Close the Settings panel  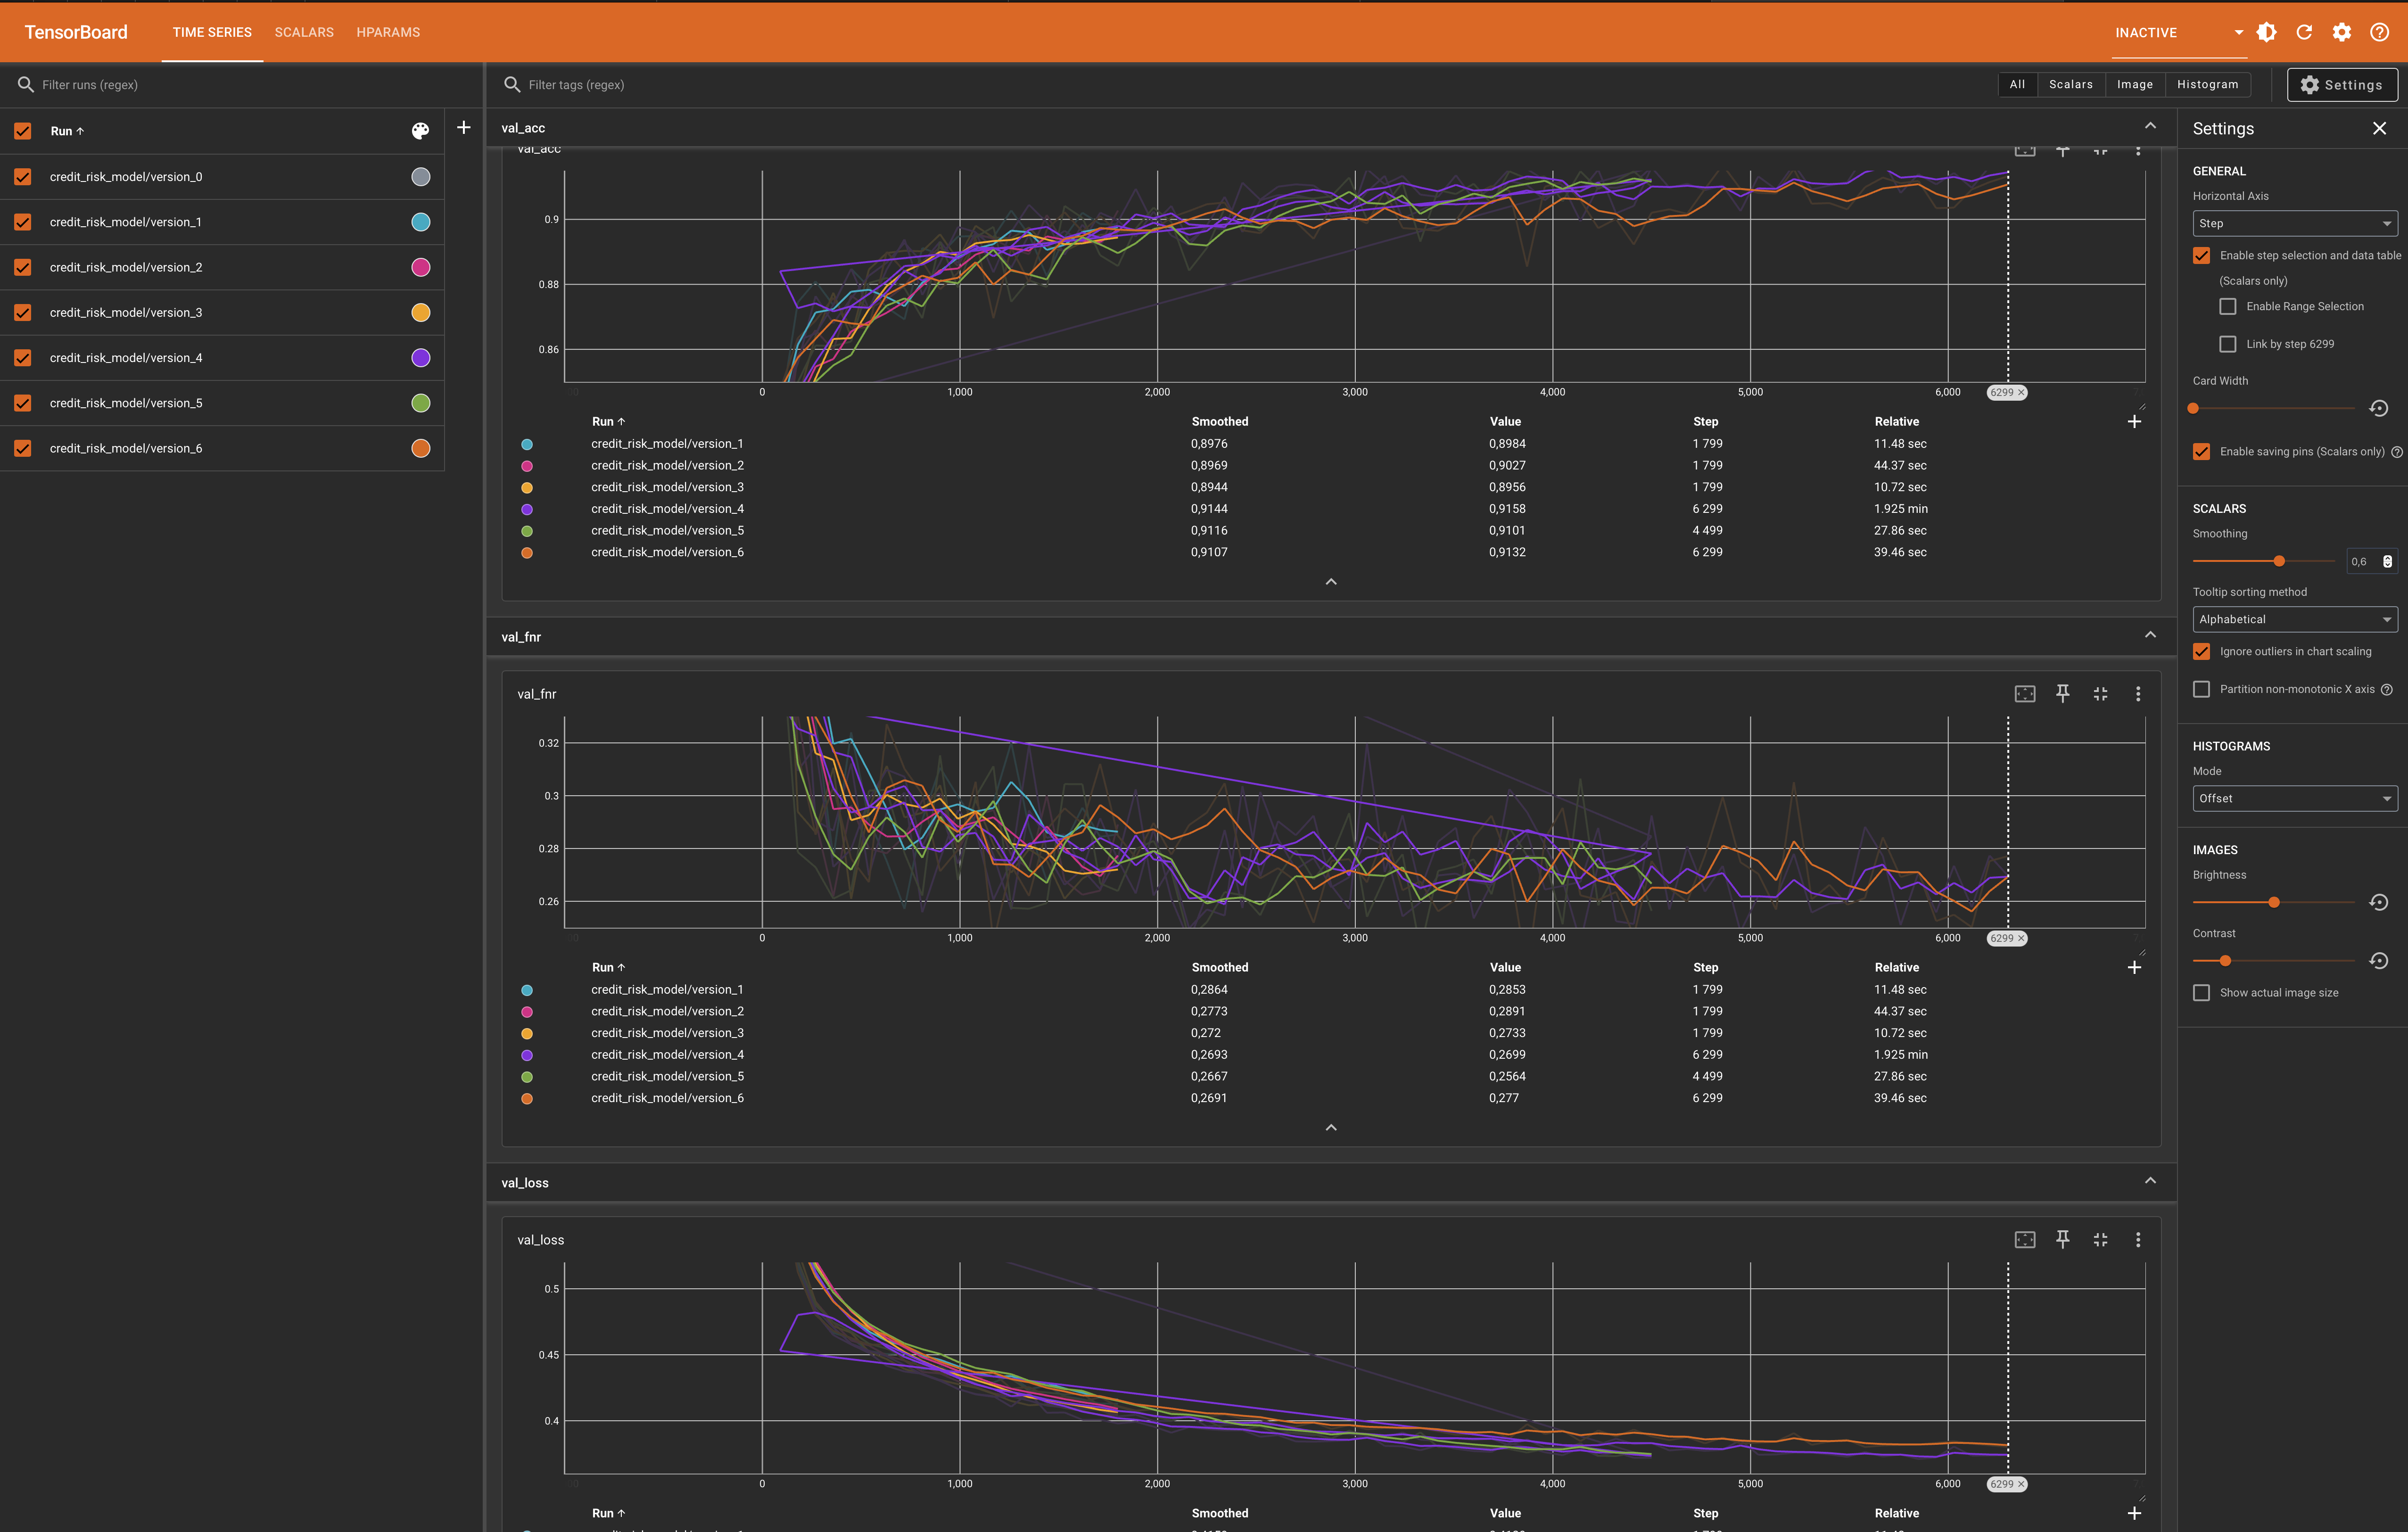tap(2379, 128)
